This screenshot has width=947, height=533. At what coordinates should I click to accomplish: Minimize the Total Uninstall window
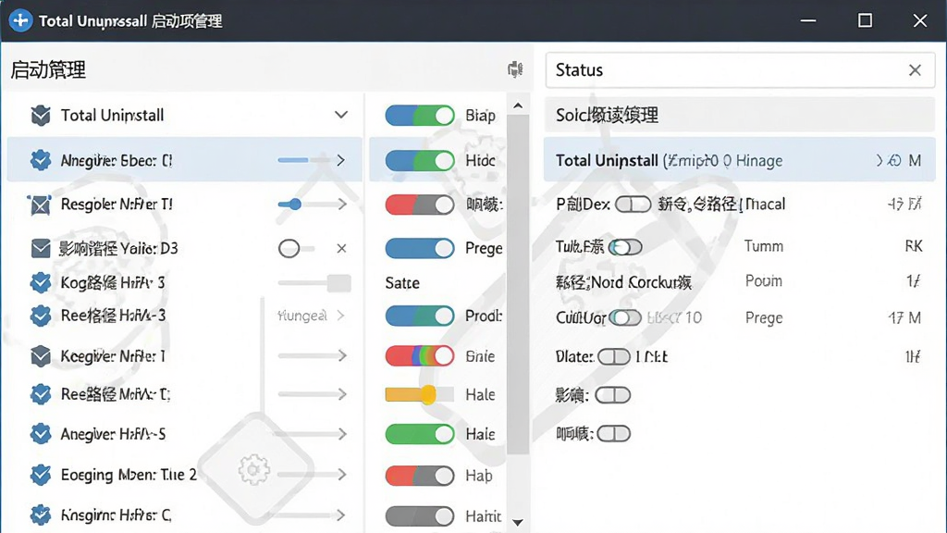(x=808, y=20)
